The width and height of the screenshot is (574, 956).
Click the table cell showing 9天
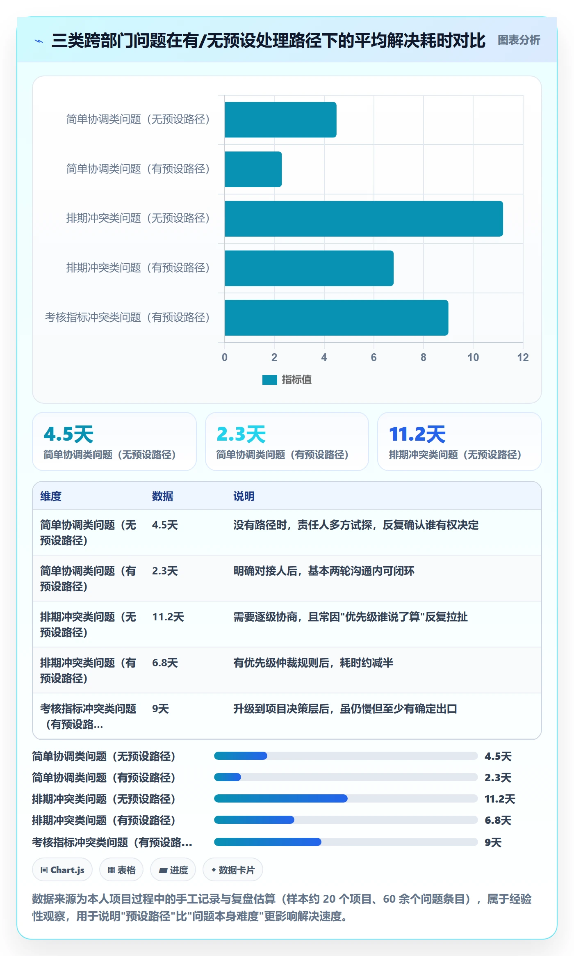coord(160,709)
